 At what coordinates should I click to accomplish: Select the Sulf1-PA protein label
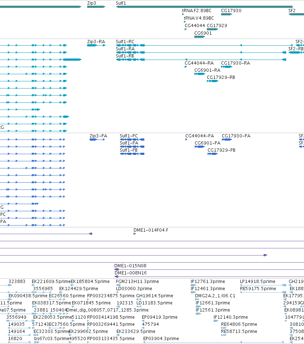pyautogui.click(x=129, y=143)
